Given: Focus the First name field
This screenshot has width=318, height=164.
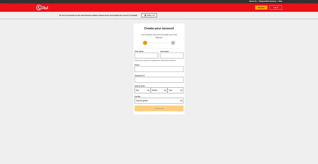Looking at the screenshot, I should pos(146,55).
